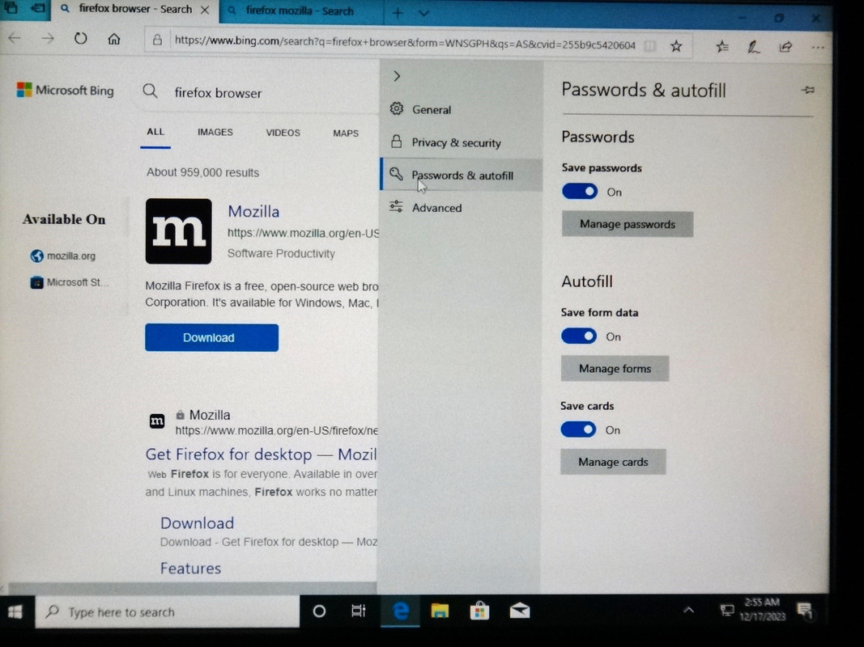Open File Explorer from the taskbar
The image size is (864, 647).
(x=440, y=611)
